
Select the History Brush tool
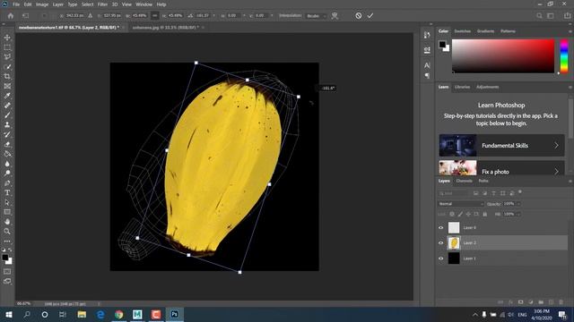(7, 134)
